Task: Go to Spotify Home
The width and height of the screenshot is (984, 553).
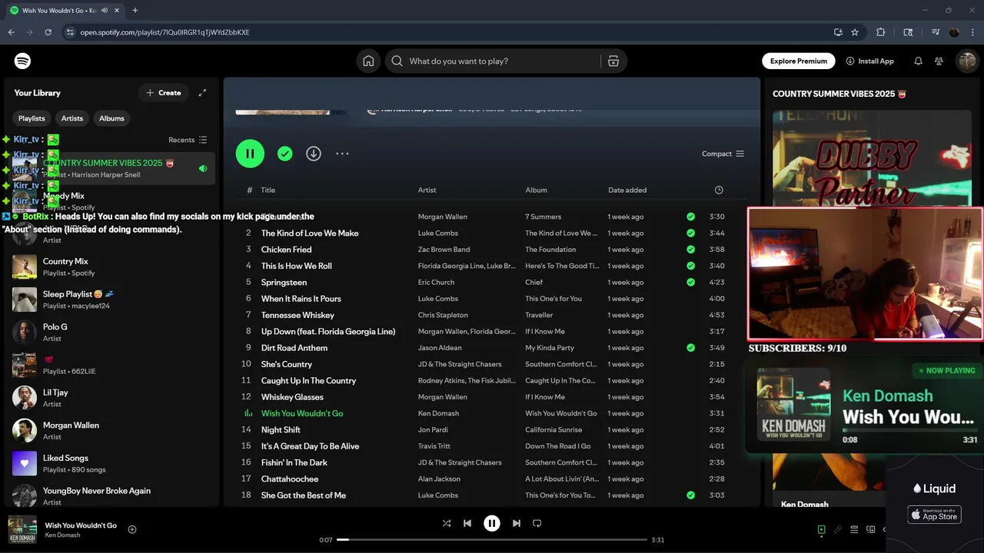Action: click(x=368, y=61)
